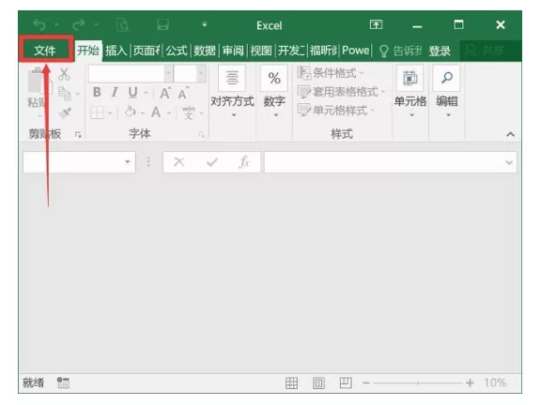This screenshot has height=405, width=541.
Task: Click the print preview icon in title bar
Action: [x=122, y=24]
